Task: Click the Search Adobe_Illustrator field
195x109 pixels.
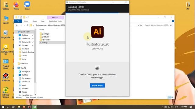Action: click(158, 25)
